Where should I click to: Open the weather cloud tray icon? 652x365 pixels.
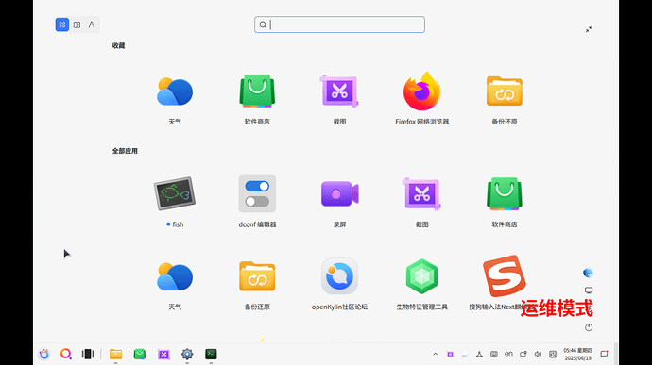pyautogui.click(x=465, y=355)
